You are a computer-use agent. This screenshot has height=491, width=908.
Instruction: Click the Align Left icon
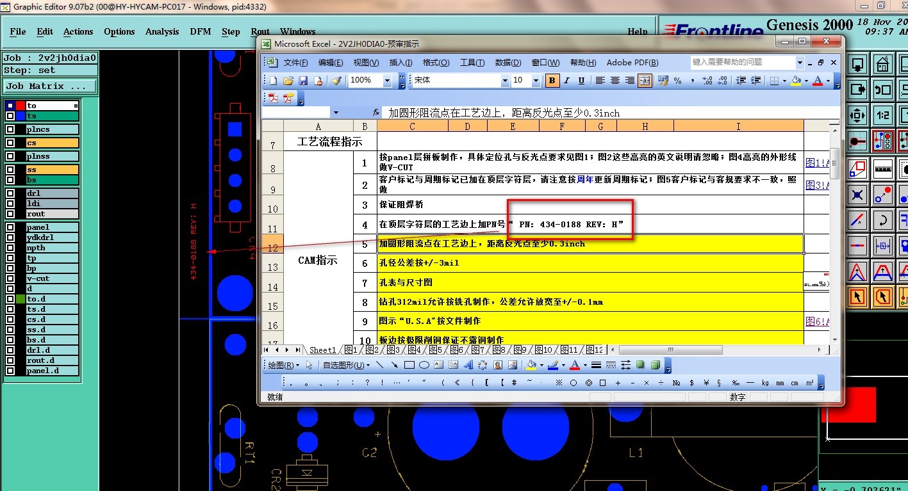(600, 81)
